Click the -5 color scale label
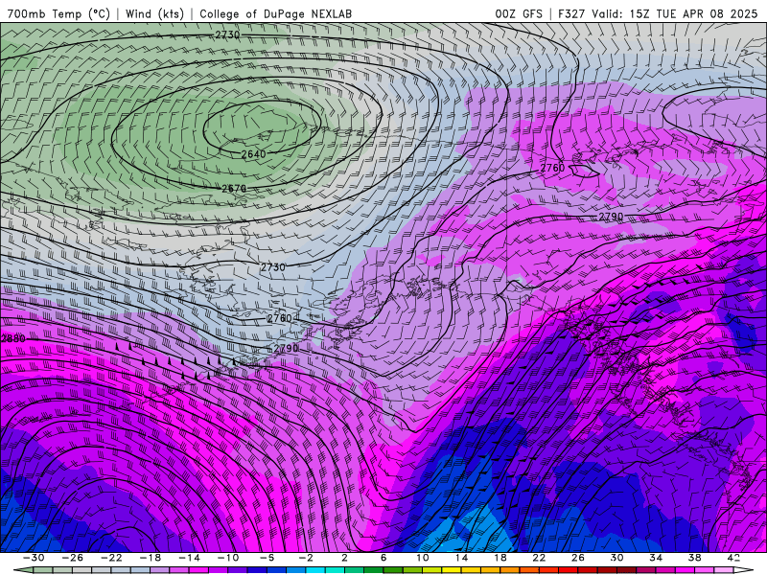767x575 pixels. pos(267,558)
